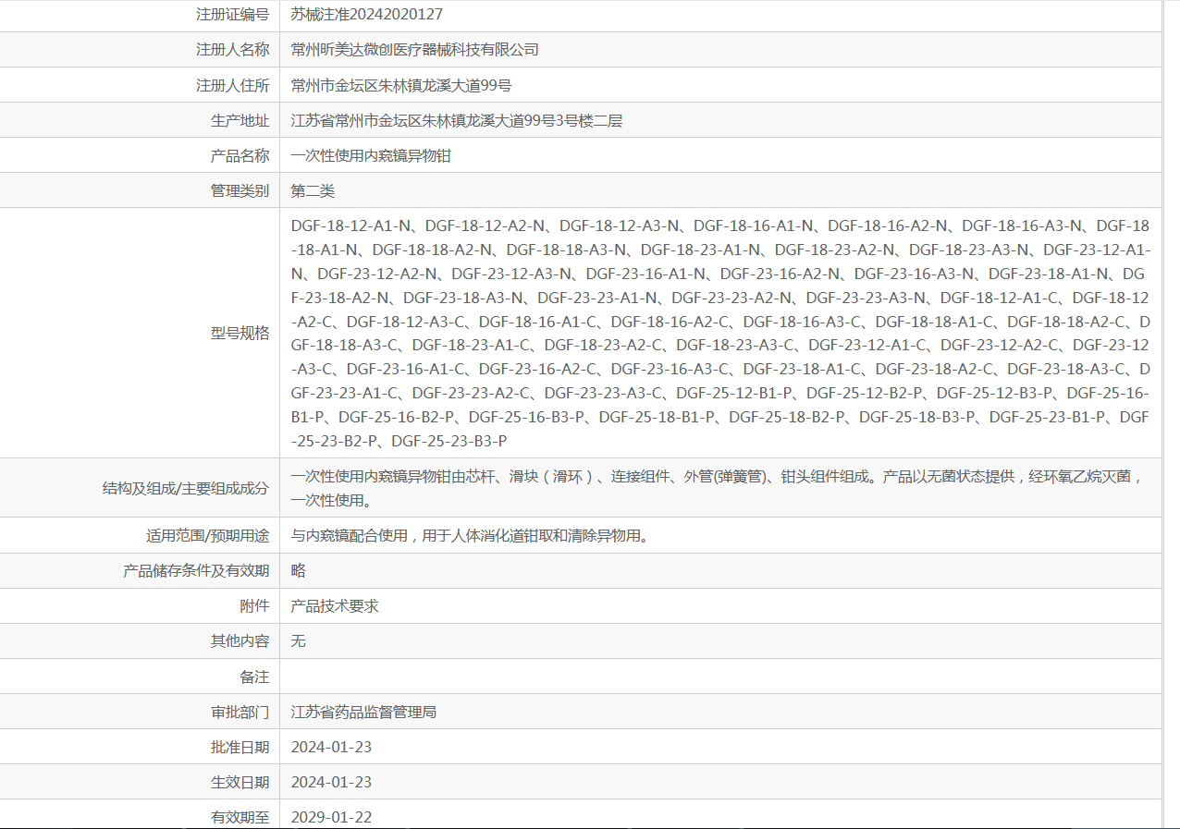The width and height of the screenshot is (1180, 829).
Task: Click registrant name 常州昕美达微创医疗器械科技有限公司
Action: (x=414, y=49)
